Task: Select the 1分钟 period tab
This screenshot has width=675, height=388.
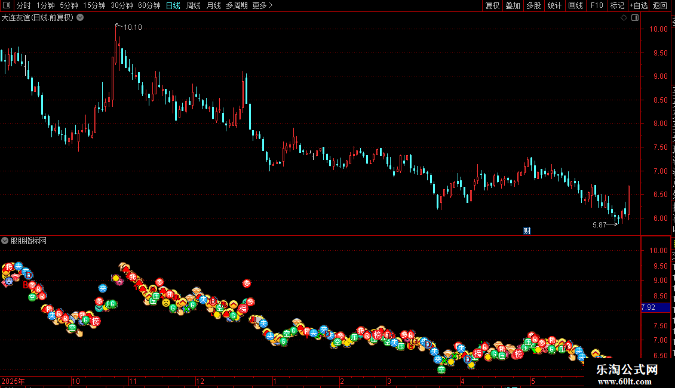Action: [45, 5]
